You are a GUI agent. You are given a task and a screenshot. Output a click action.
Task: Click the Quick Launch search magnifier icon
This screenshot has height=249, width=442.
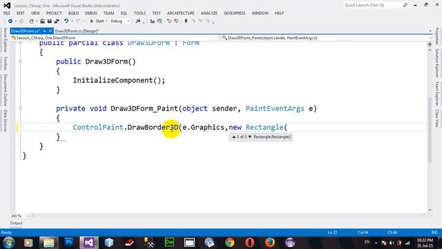(x=405, y=5)
